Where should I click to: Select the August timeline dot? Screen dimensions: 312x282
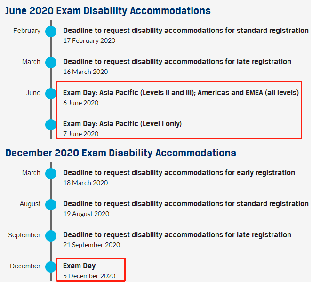[x=51, y=205]
